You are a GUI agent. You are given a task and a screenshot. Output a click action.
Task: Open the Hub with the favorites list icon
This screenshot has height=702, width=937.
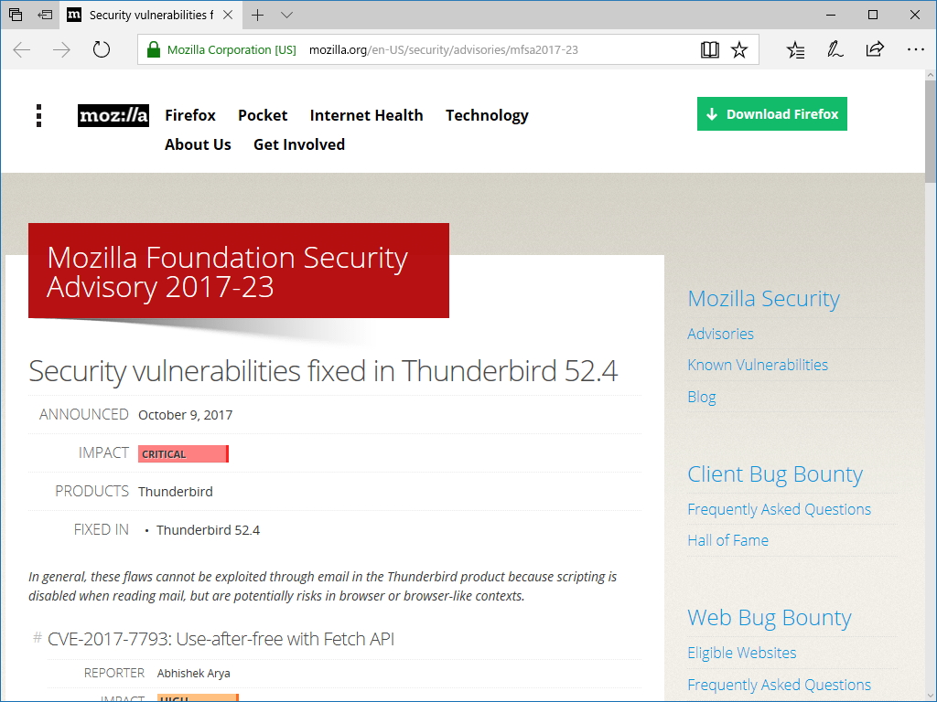(795, 50)
